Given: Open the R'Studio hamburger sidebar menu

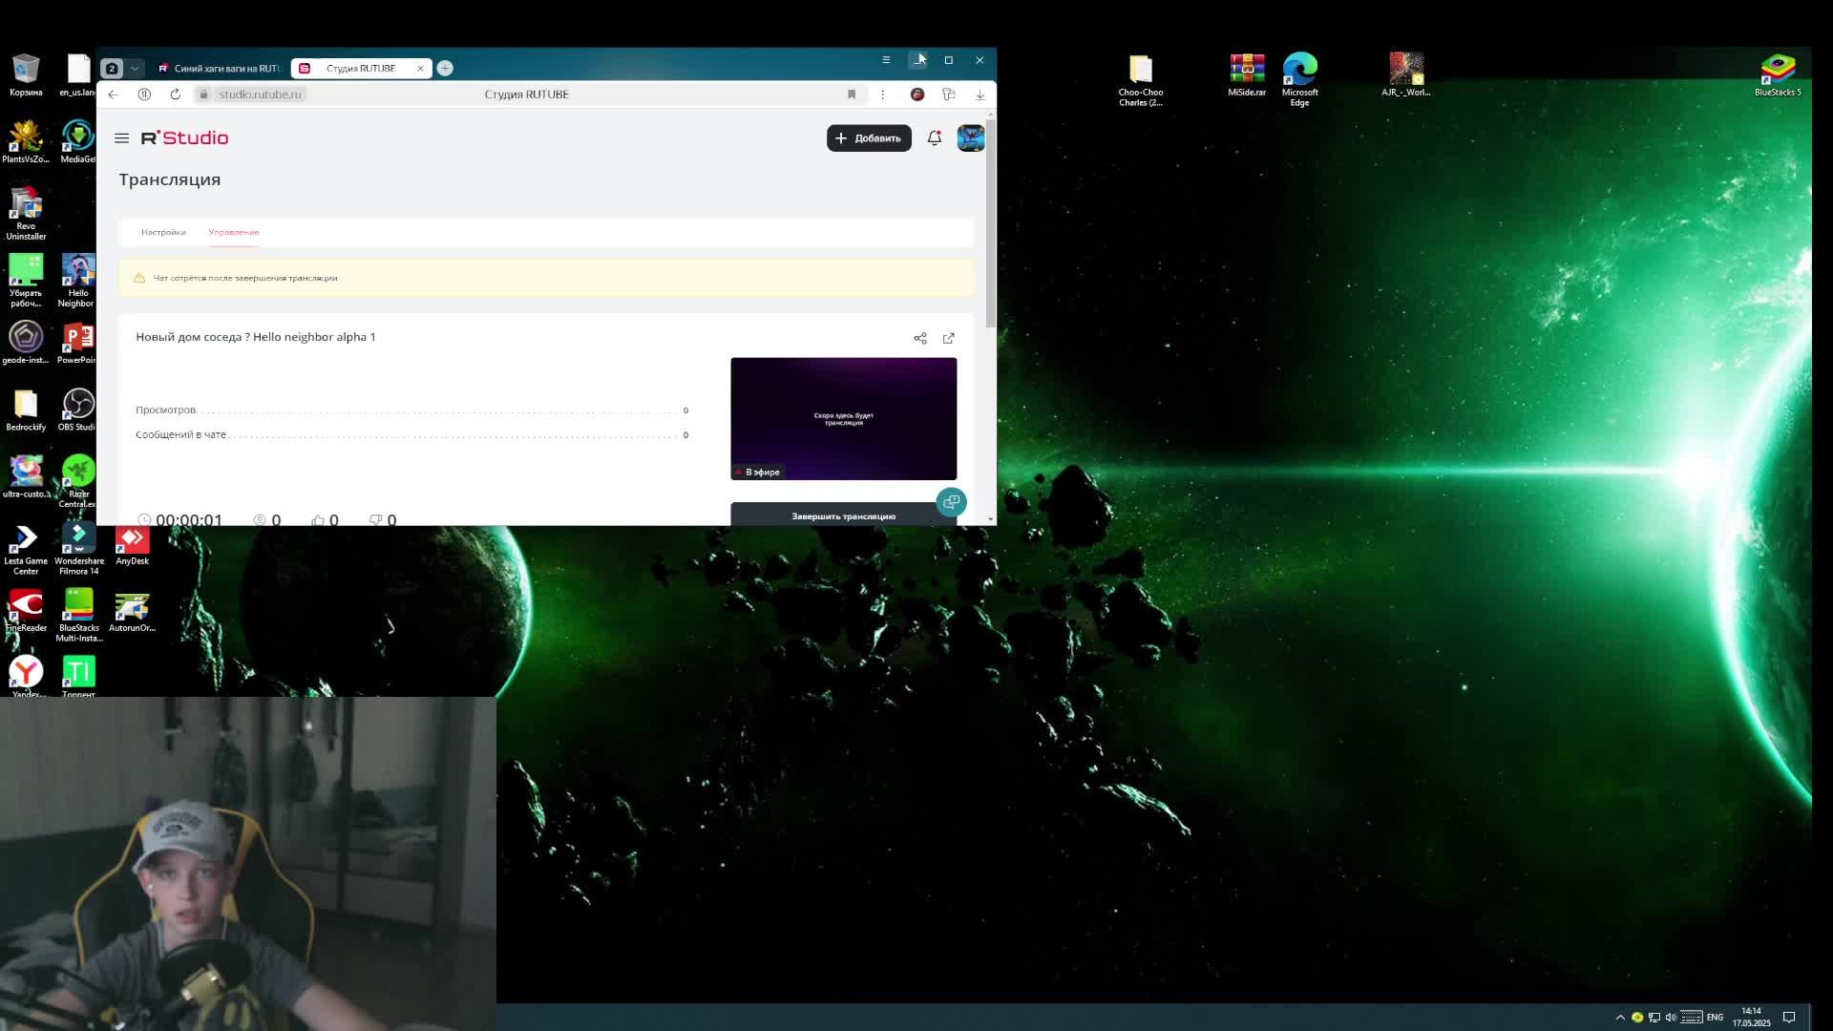Looking at the screenshot, I should point(121,138).
